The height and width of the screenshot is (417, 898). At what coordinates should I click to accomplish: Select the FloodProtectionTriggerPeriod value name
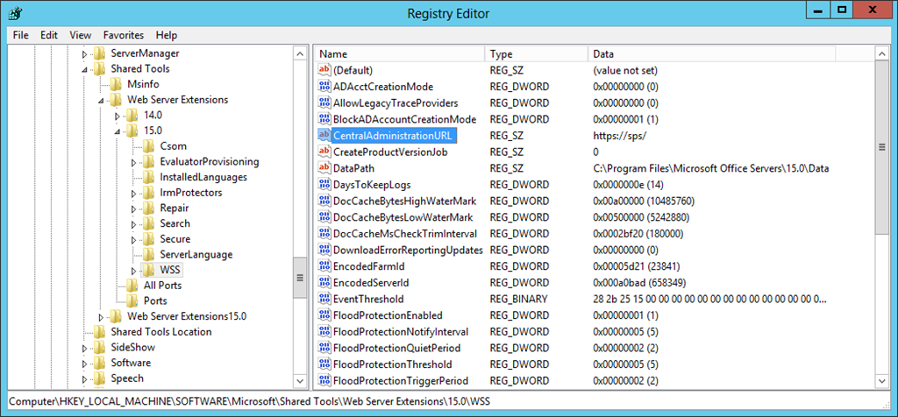(401, 380)
